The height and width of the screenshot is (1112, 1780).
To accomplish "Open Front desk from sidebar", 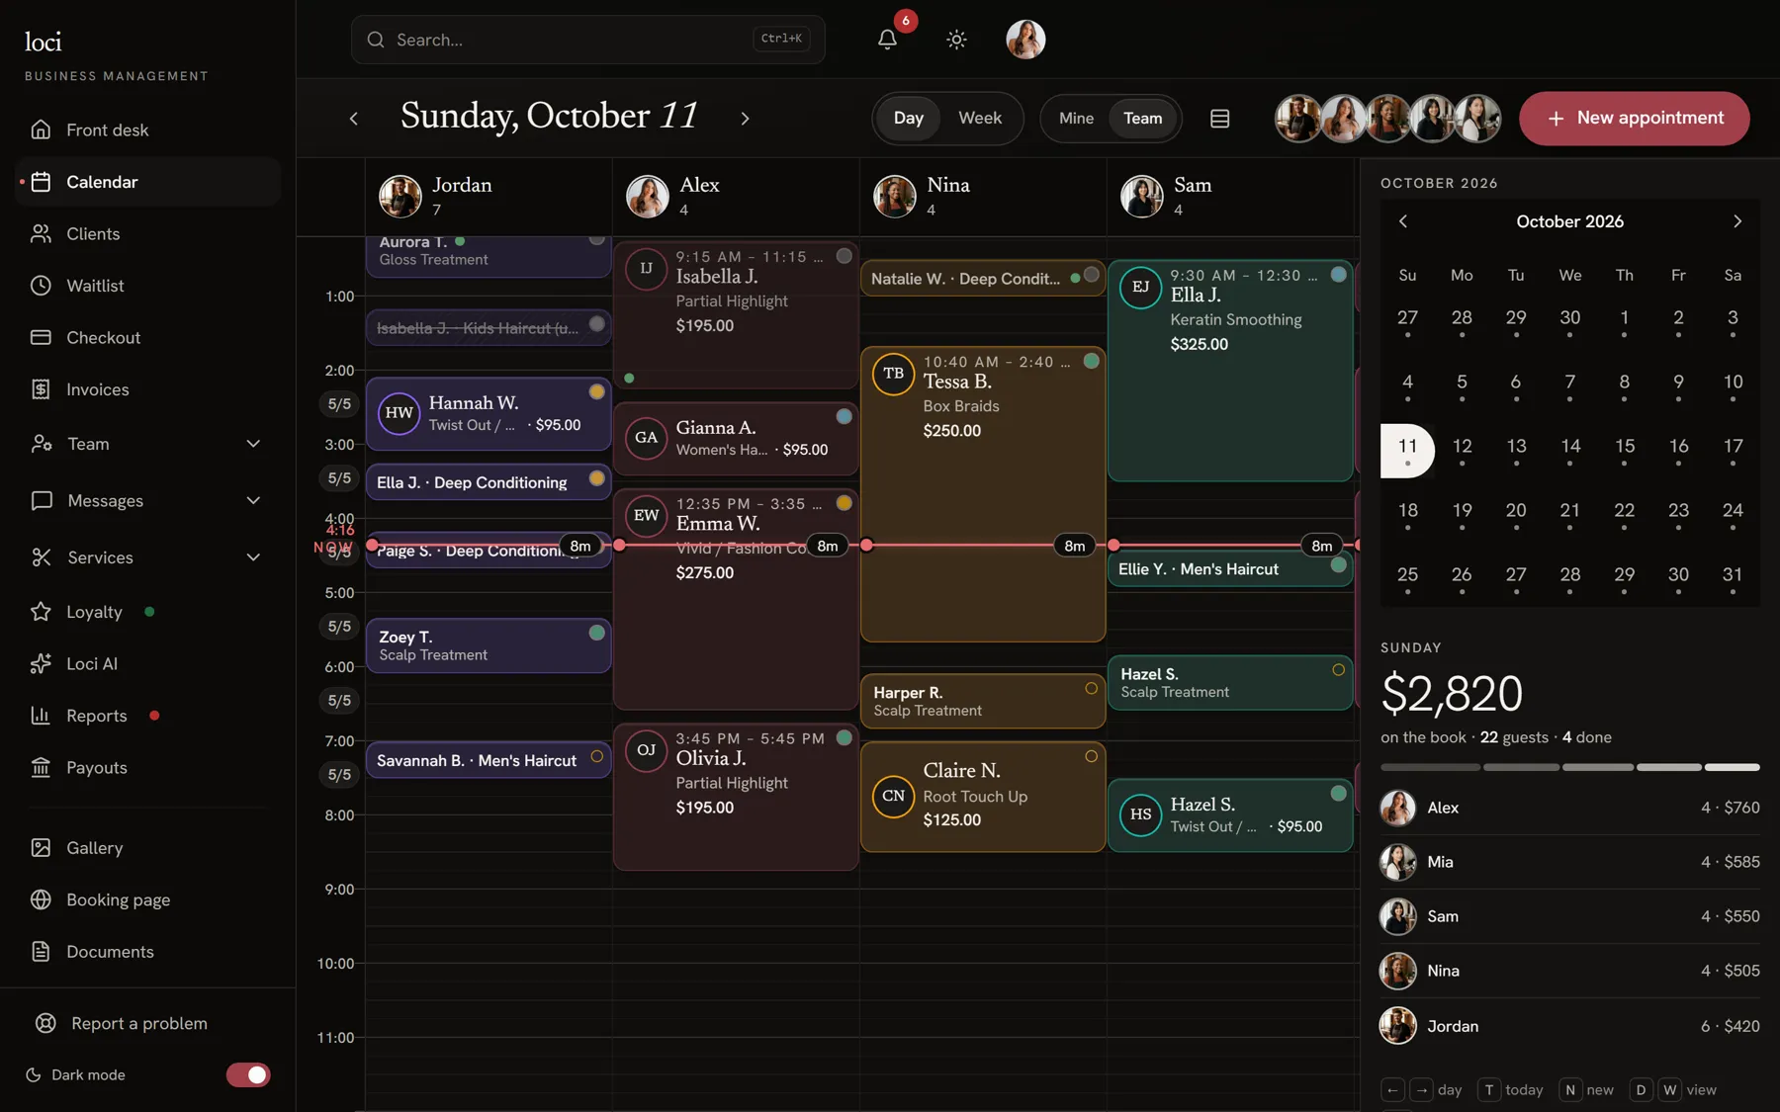I will (147, 130).
